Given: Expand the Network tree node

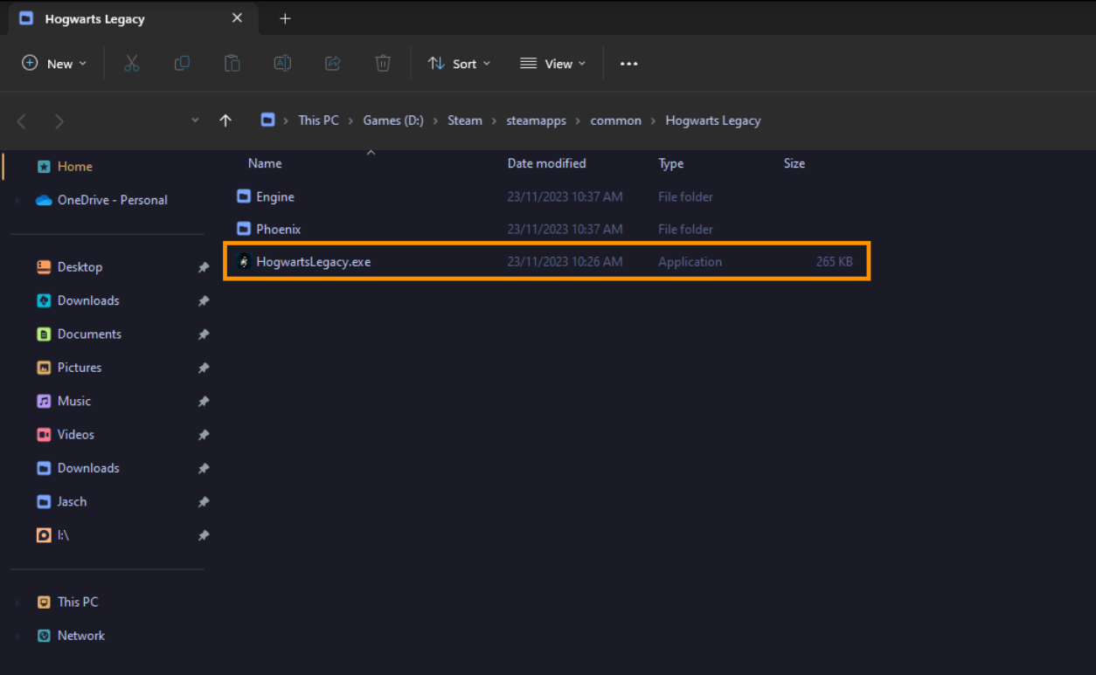Looking at the screenshot, I should (x=17, y=636).
